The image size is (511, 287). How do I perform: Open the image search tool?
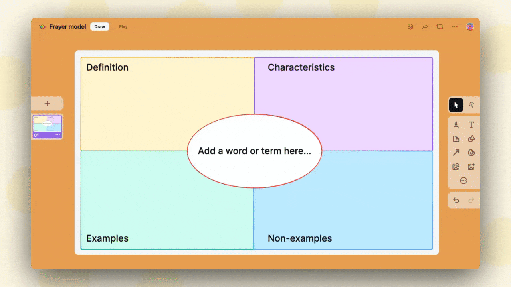[x=456, y=167]
